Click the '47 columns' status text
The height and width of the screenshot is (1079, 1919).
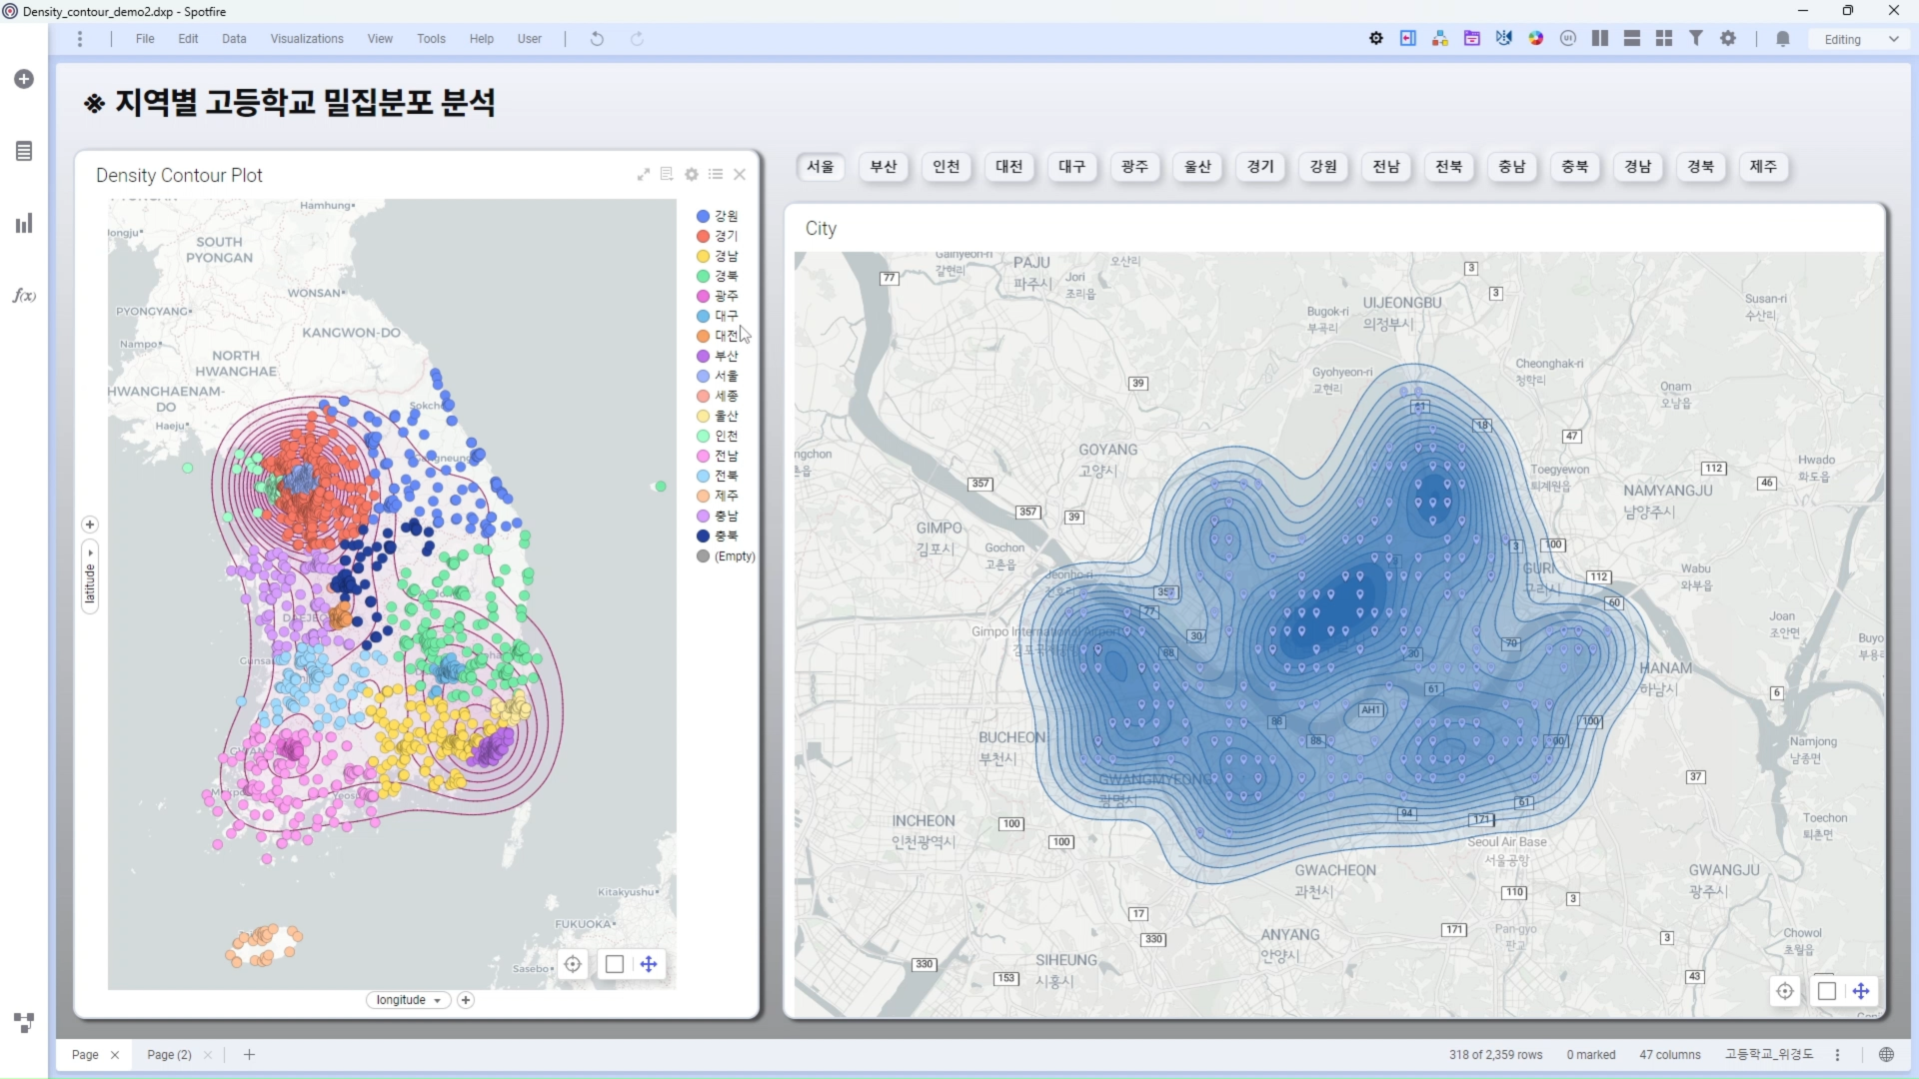(x=1670, y=1055)
